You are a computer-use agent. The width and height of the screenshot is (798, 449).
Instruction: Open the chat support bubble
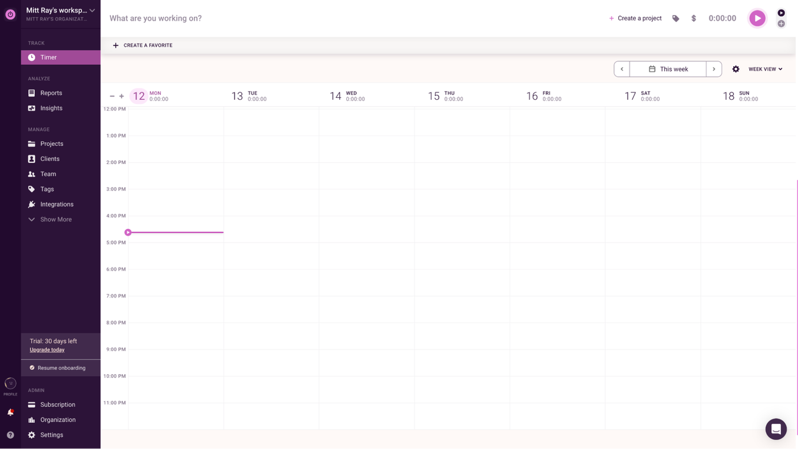[776, 429]
